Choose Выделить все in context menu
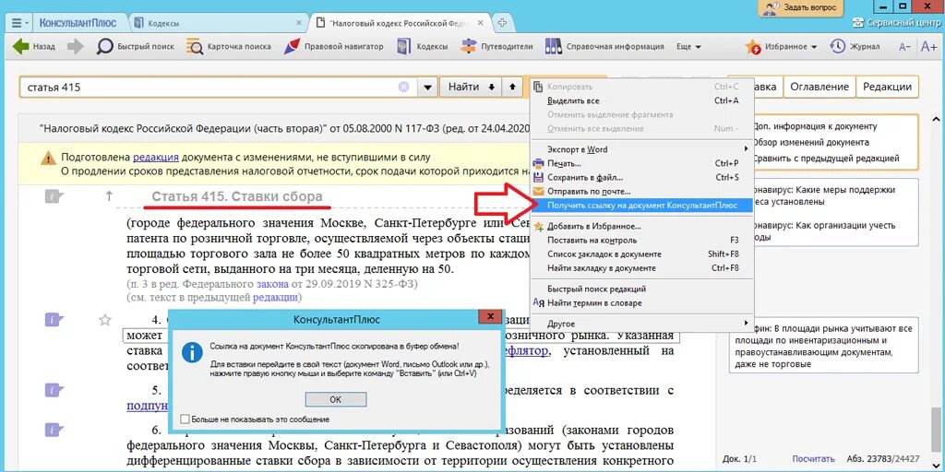The width and height of the screenshot is (945, 472). point(642,100)
